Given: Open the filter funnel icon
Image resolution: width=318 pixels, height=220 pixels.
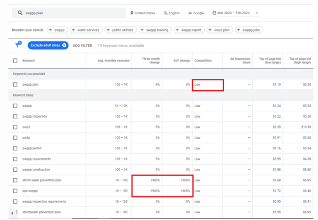Looking at the screenshot, I should (x=18, y=45).
